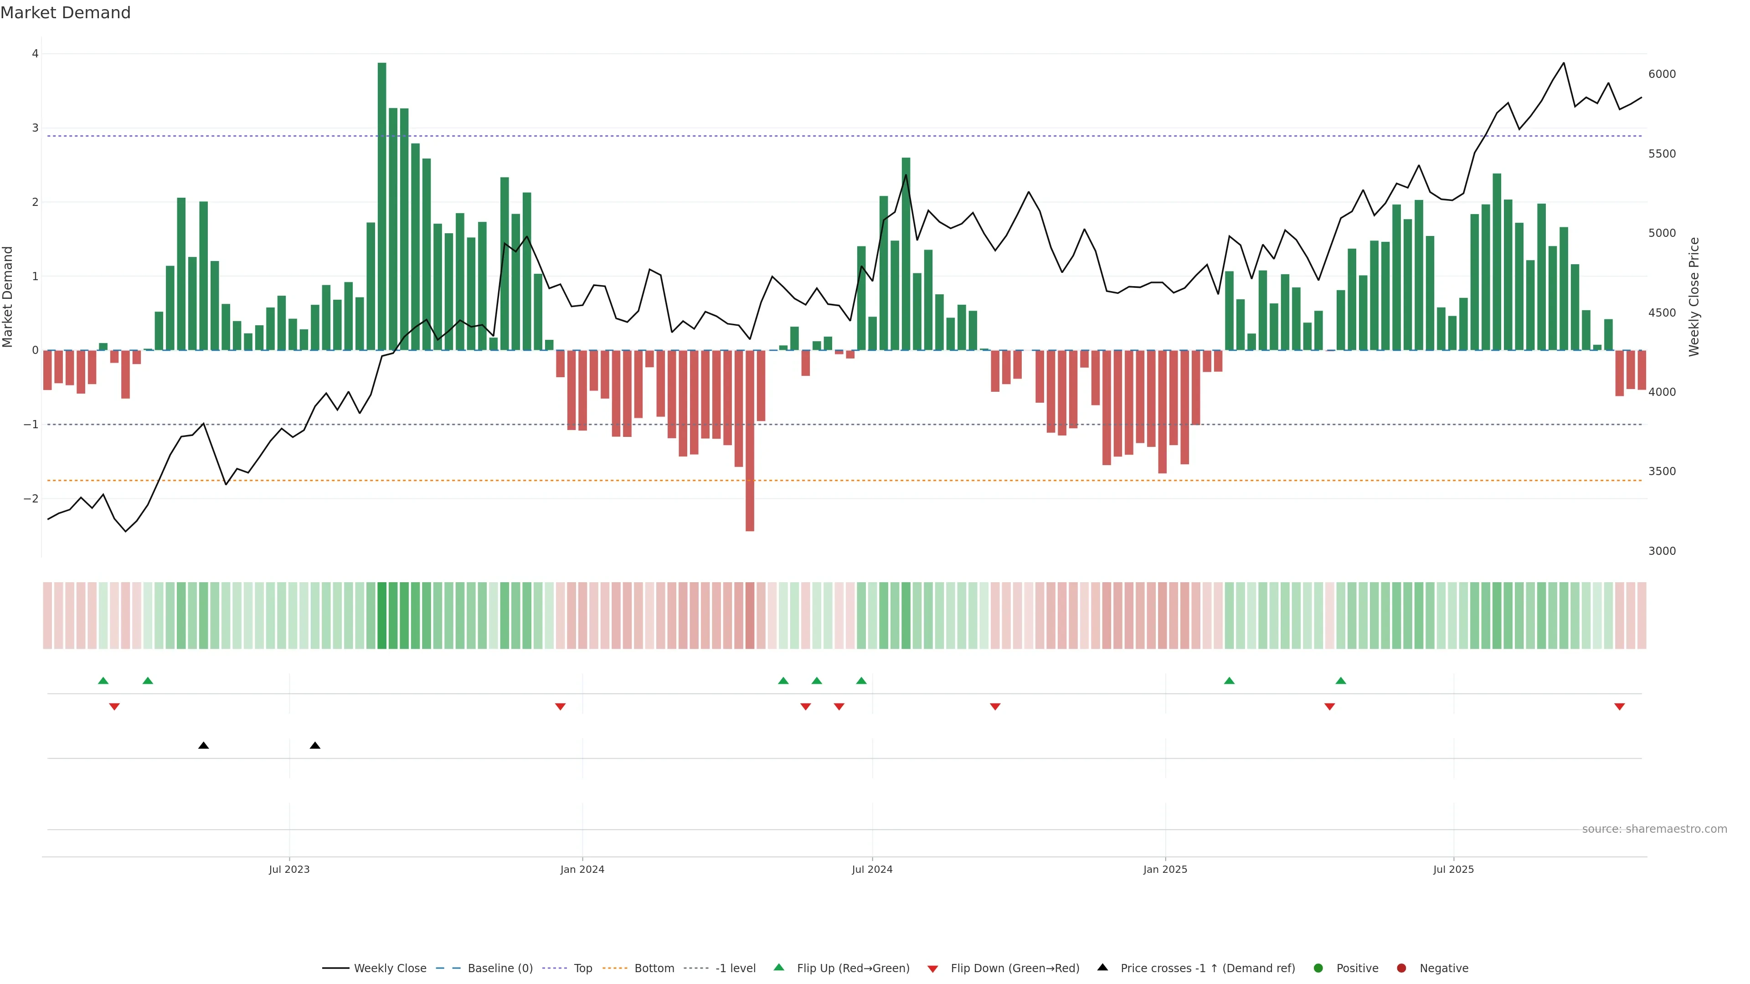Click the darkest green heatmap cell
The height and width of the screenshot is (984, 1750).
coord(382,615)
